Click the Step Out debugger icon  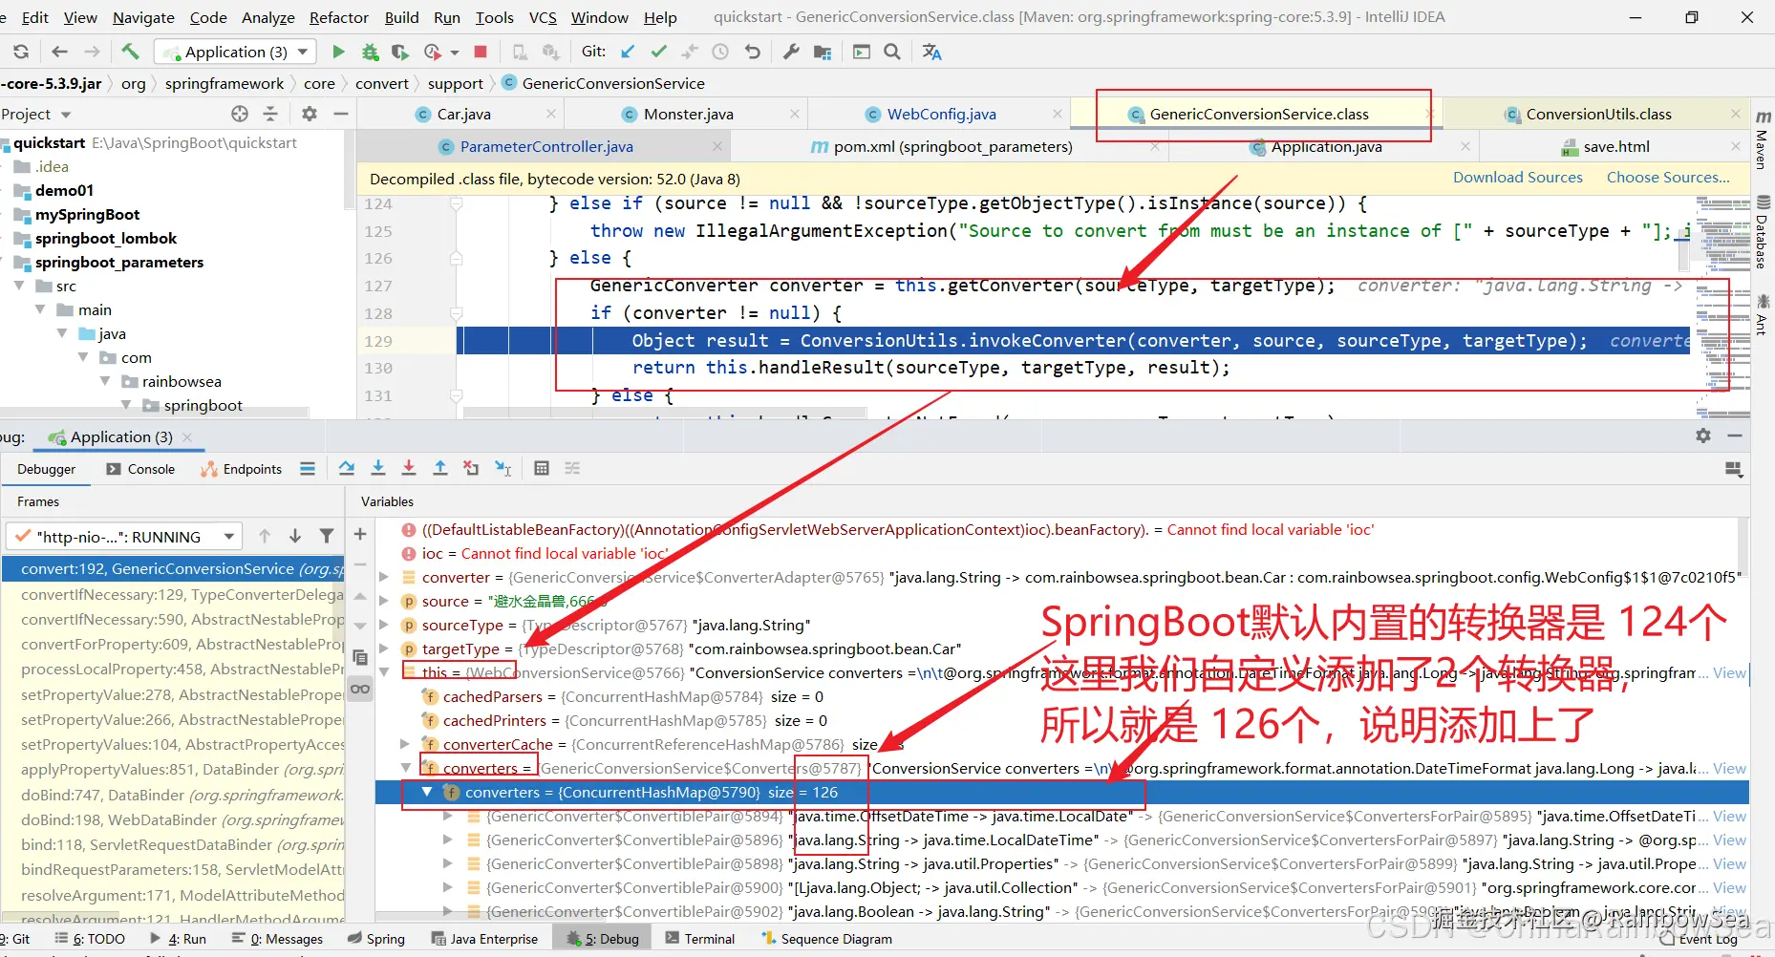(x=440, y=468)
